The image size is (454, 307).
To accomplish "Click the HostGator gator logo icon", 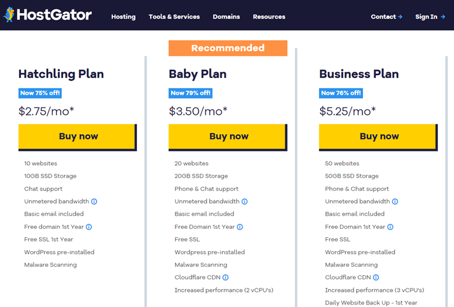I will [9, 15].
